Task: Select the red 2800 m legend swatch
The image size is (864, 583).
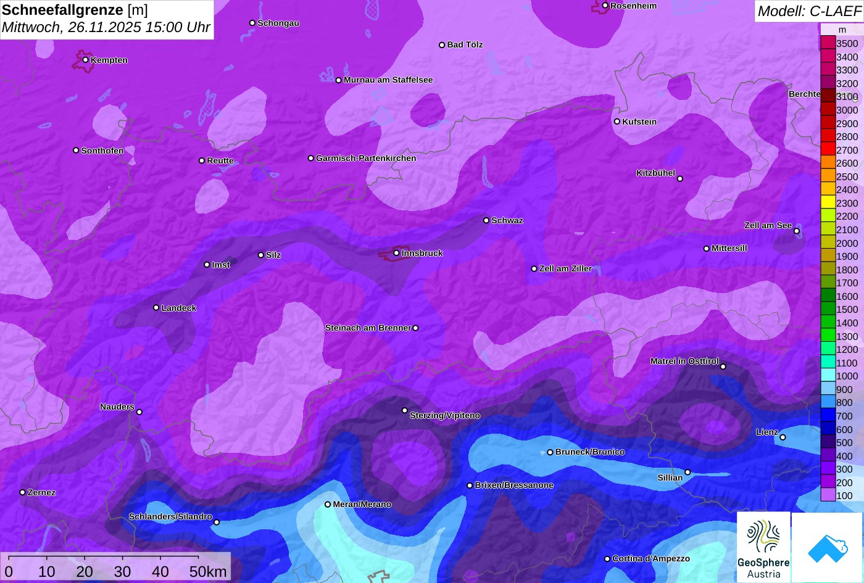Action: [828, 136]
